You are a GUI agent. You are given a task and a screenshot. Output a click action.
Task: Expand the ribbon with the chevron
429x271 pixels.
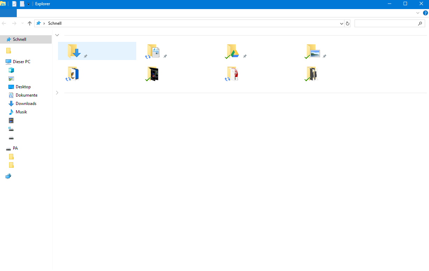418,13
